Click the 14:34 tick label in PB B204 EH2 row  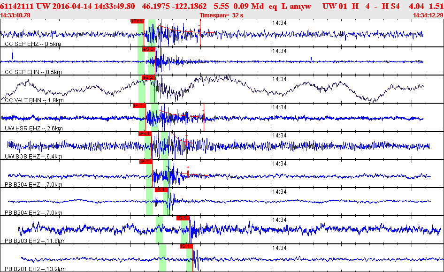(279, 192)
